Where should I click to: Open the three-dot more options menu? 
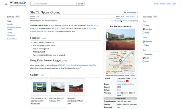tap(137, 17)
